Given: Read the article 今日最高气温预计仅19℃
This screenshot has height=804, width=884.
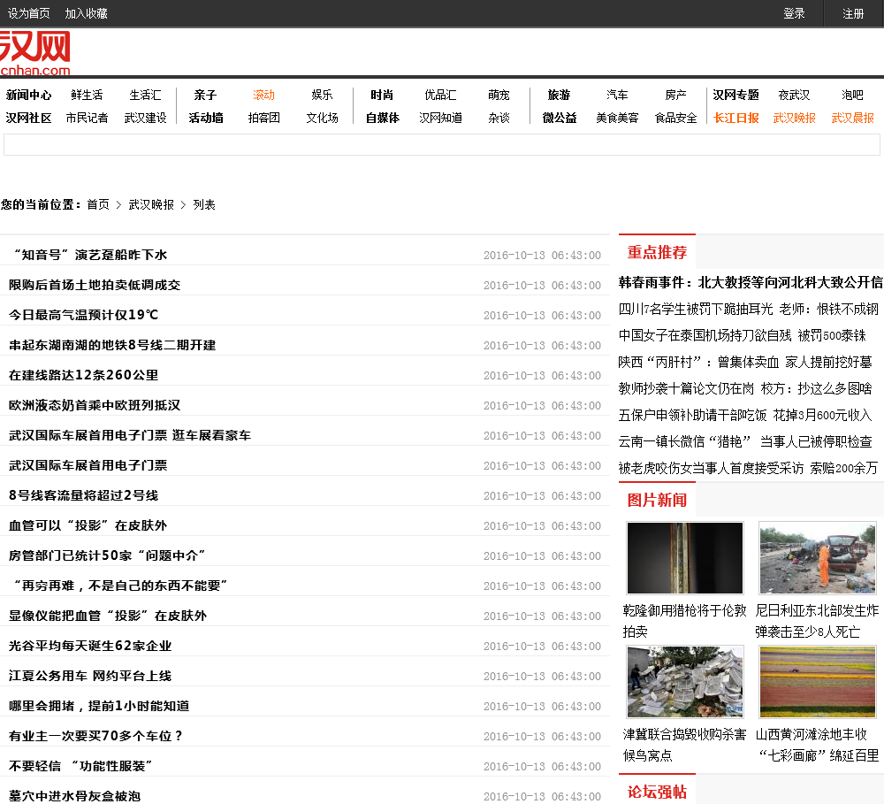Looking at the screenshot, I should (x=84, y=315).
